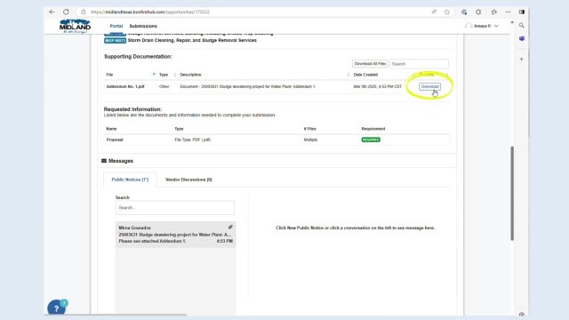The width and height of the screenshot is (569, 320).
Task: Download Addendum No. 1.pdf
Action: point(430,87)
